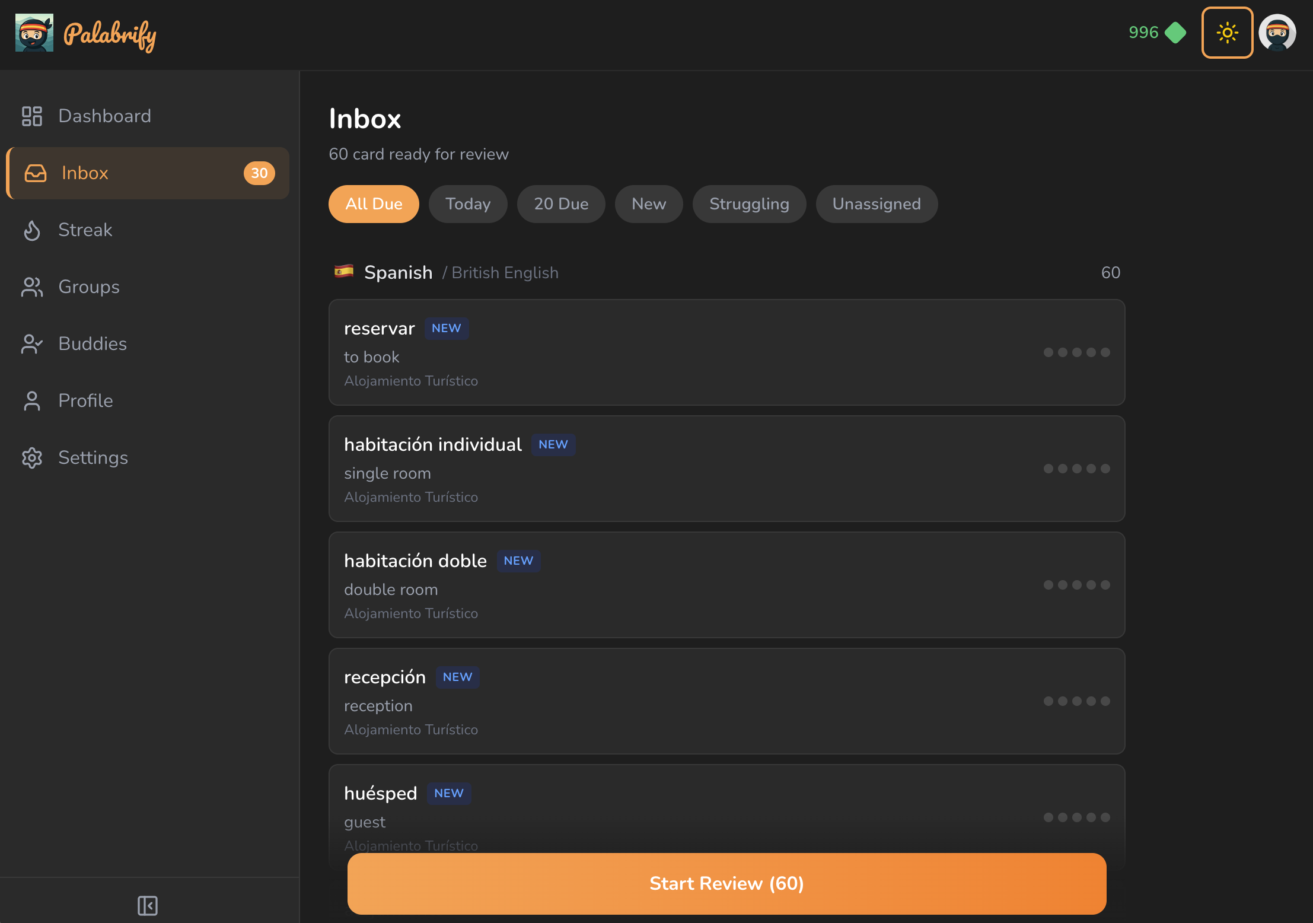Click the Groups people icon
Screen dimensions: 1313x923
32,287
